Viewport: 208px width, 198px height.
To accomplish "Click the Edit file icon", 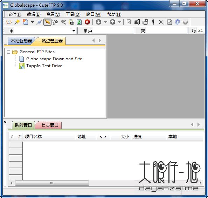I will point(129,22).
